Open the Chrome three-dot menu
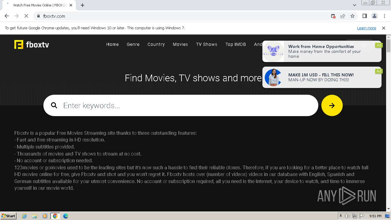Viewport: 391px width, 220px height. (384, 16)
